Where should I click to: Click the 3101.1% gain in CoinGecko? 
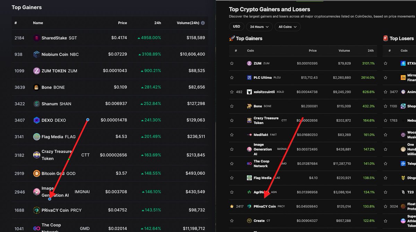click(368, 64)
